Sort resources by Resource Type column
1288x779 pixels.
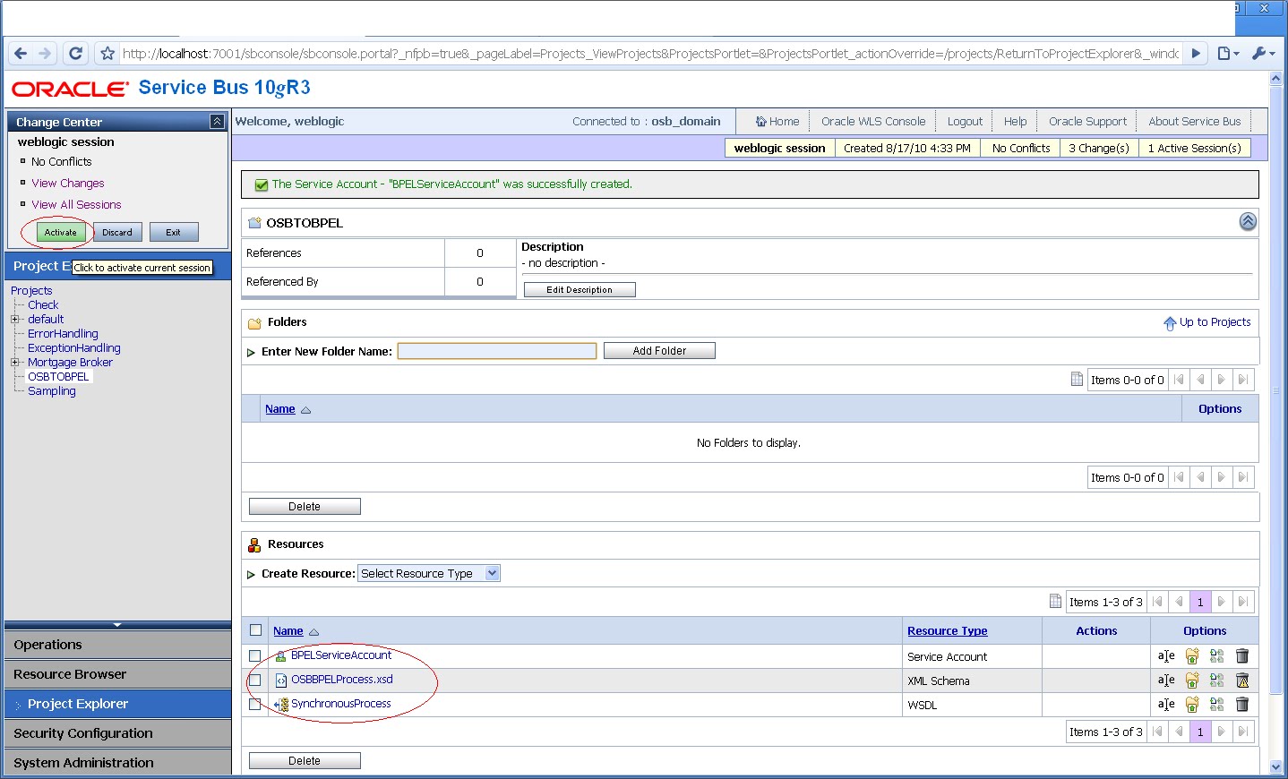pyautogui.click(x=947, y=630)
